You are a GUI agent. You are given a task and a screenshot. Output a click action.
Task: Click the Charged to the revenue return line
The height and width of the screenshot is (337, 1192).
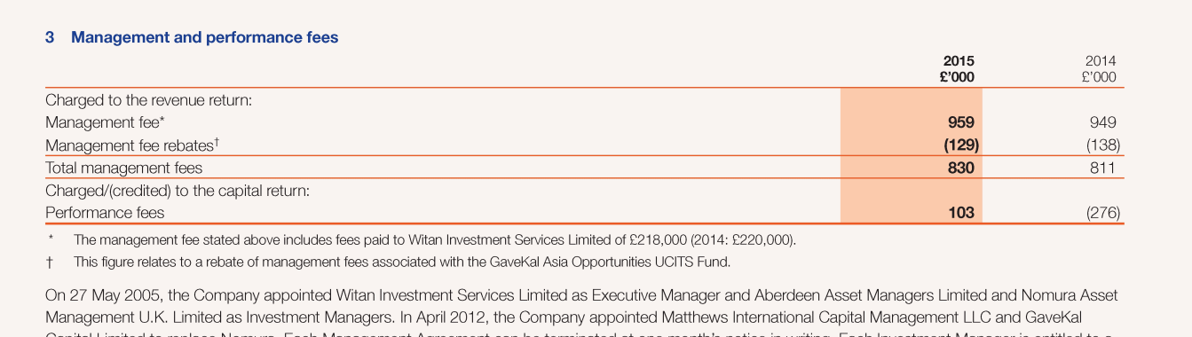click(x=149, y=100)
